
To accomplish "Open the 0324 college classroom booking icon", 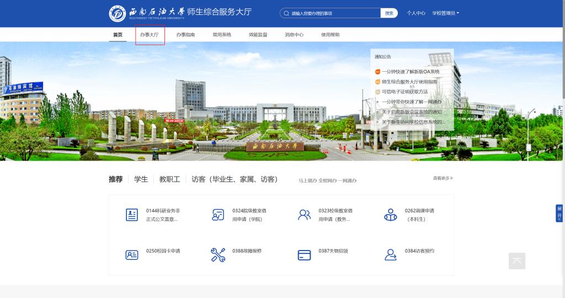I will [218, 215].
